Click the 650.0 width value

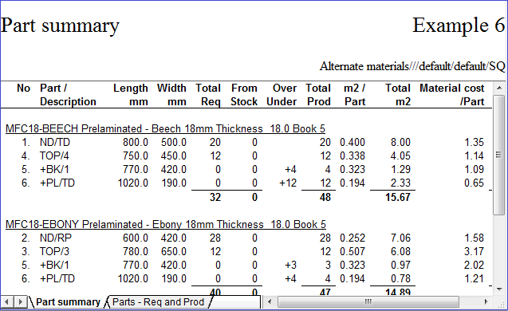click(174, 251)
